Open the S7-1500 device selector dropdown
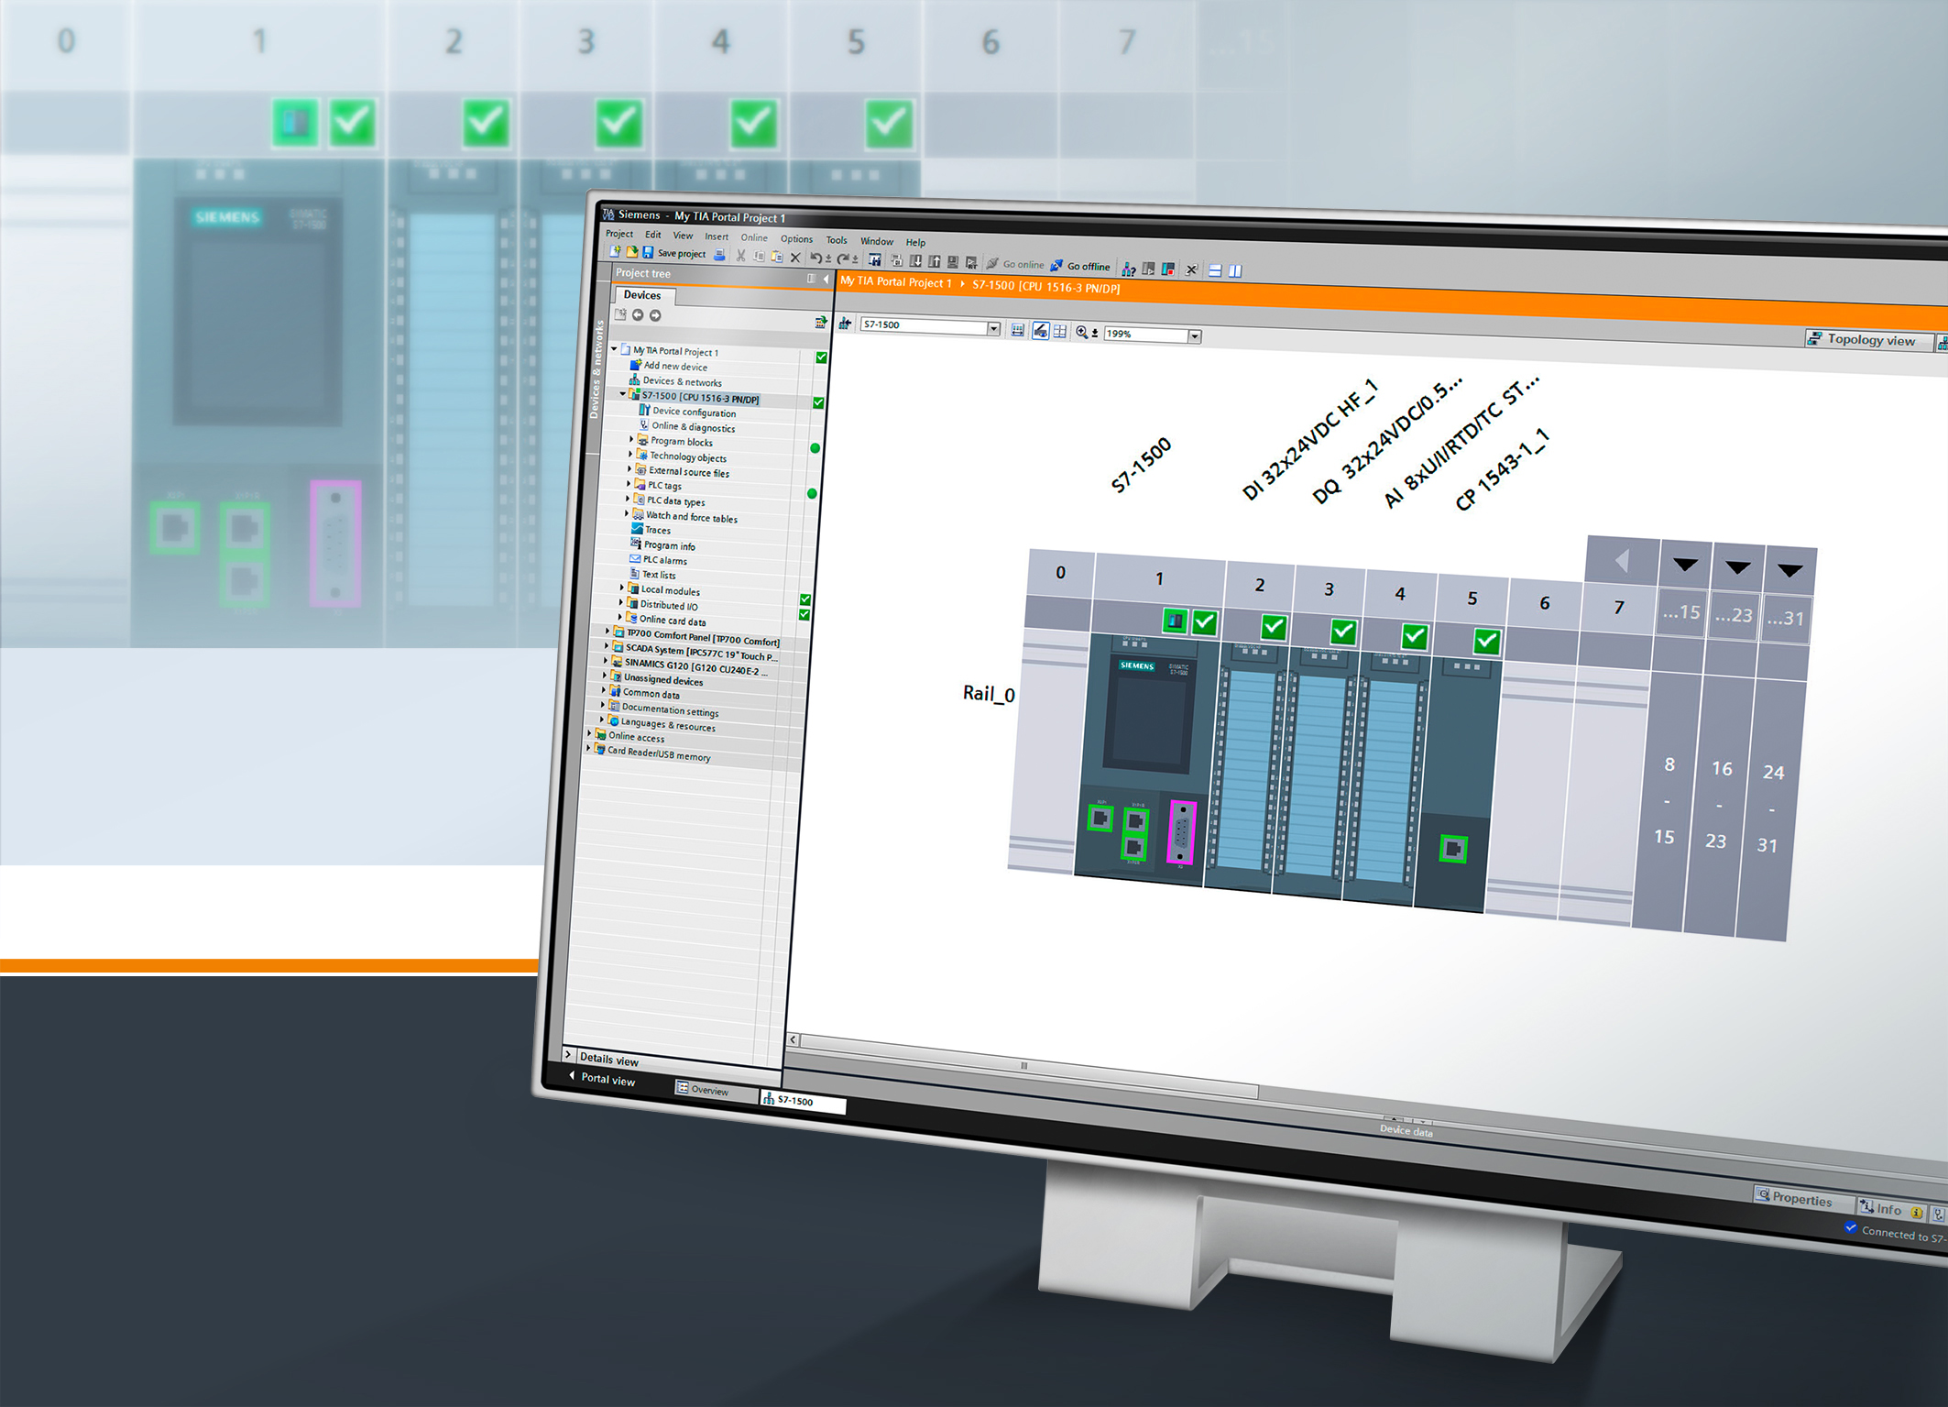Image resolution: width=1948 pixels, height=1407 pixels. 993,328
